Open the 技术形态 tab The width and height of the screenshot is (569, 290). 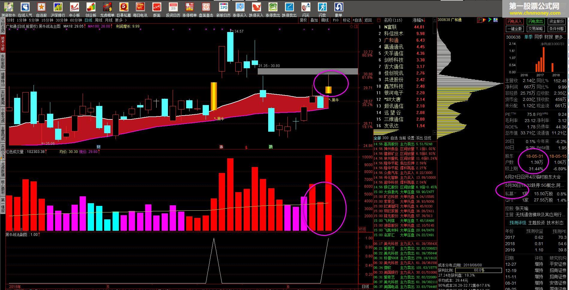click(x=555, y=223)
